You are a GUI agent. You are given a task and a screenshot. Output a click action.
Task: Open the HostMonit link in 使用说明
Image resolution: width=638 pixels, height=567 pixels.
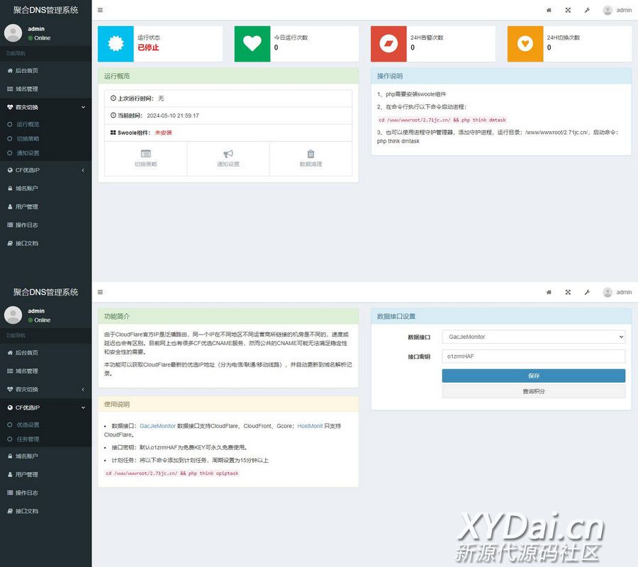tap(310, 426)
